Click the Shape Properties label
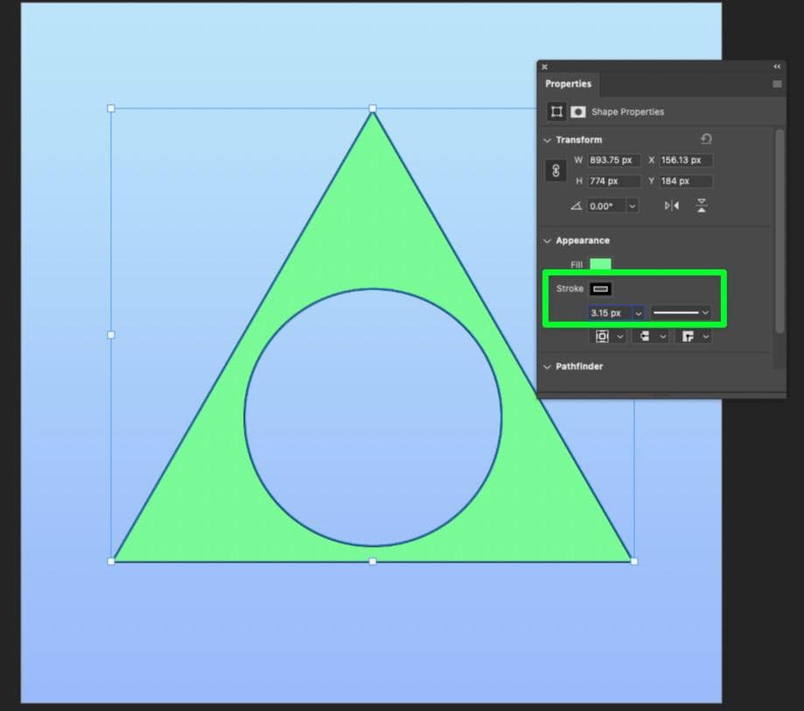The image size is (804, 711). pyautogui.click(x=627, y=112)
